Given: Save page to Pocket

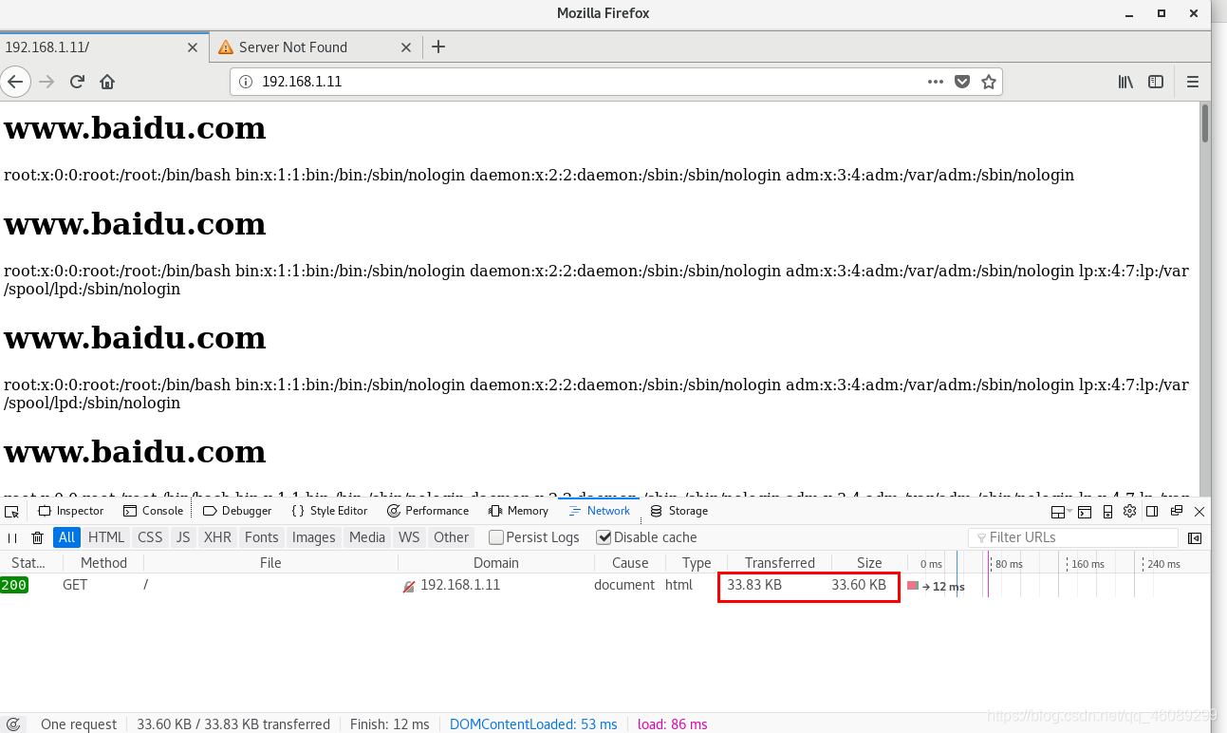Looking at the screenshot, I should [x=962, y=82].
